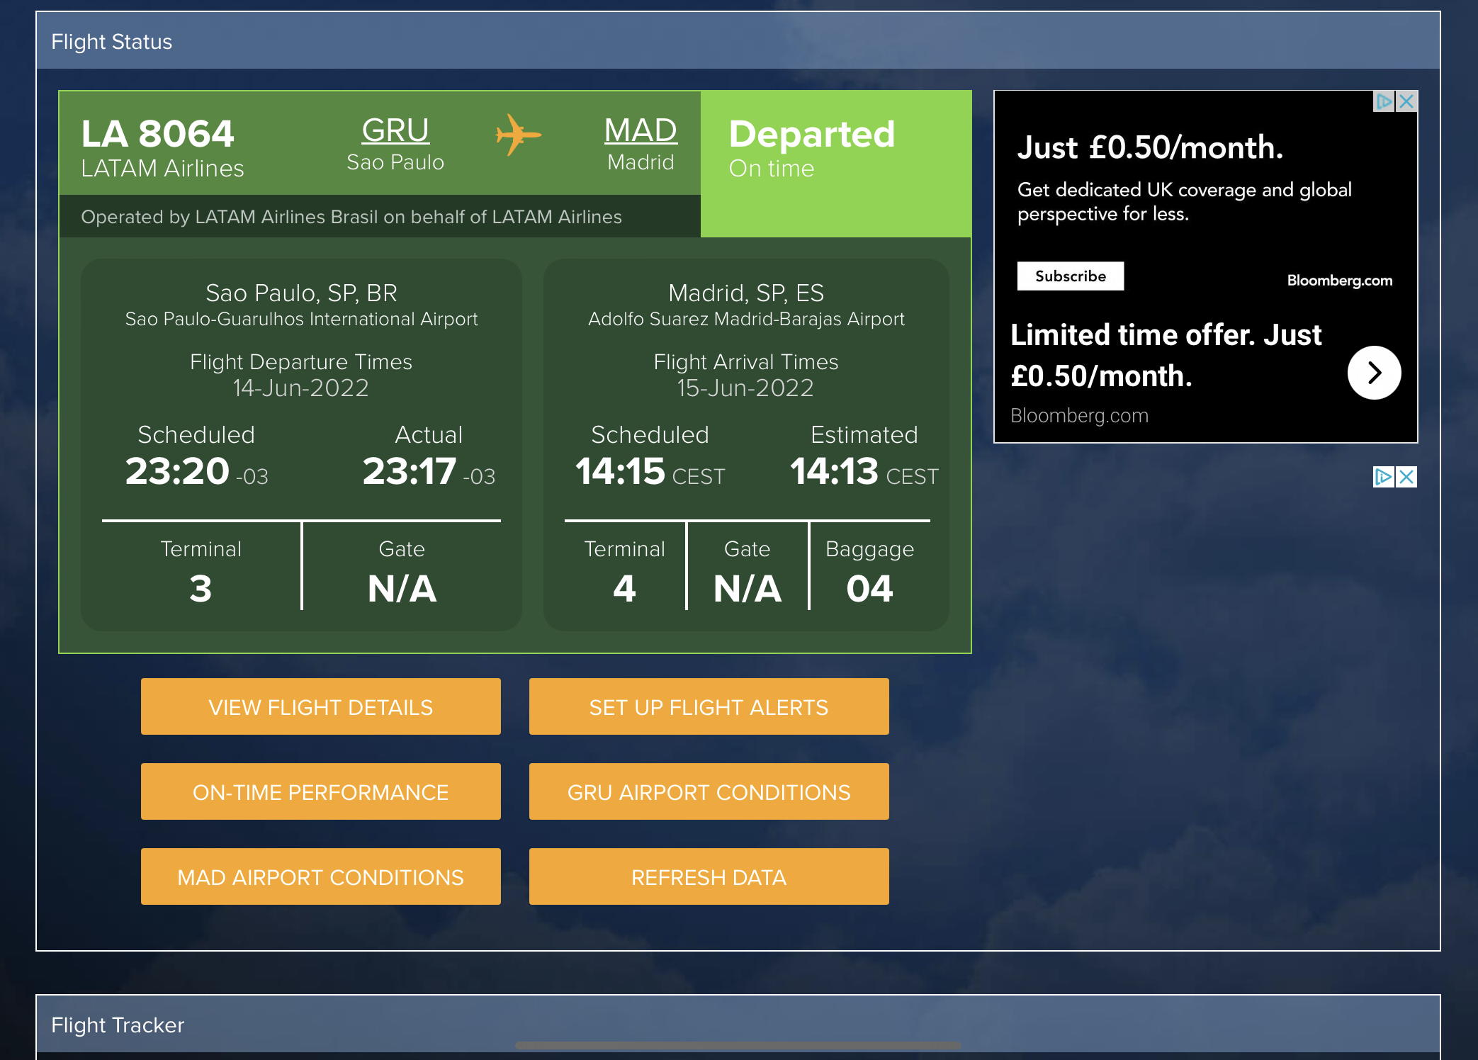Click the orange airplane route icon
The width and height of the screenshot is (1478, 1060).
pos(519,135)
